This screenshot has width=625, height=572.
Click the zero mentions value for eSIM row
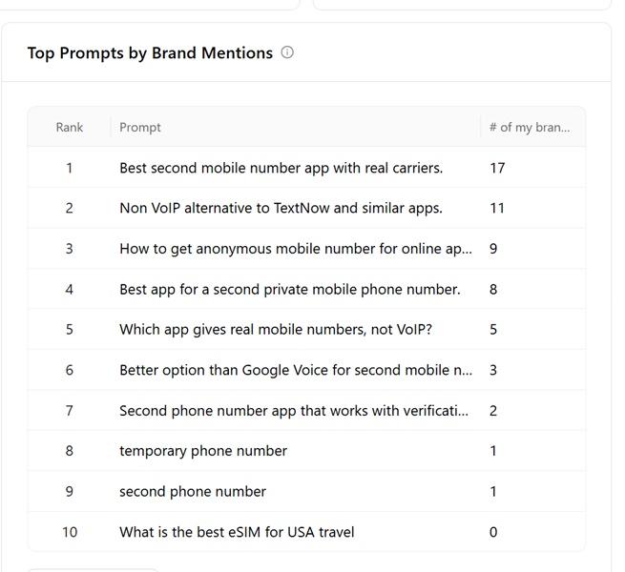tap(493, 532)
